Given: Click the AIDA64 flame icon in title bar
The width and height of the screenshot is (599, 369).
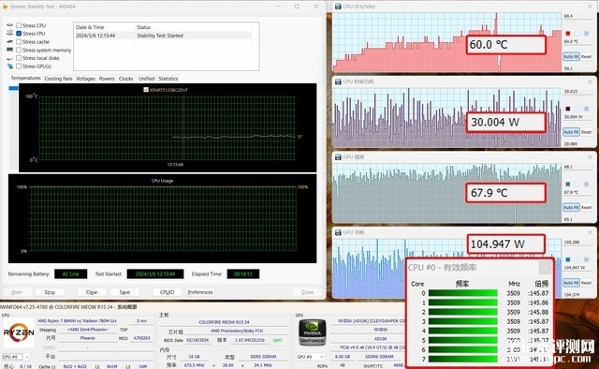Looking at the screenshot, I should tap(5, 7).
